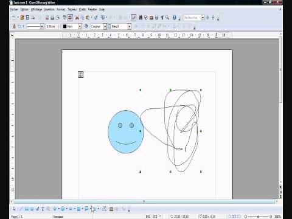Click the Cut scissors icon
This screenshot has height=219, width=292.
tap(77, 18)
